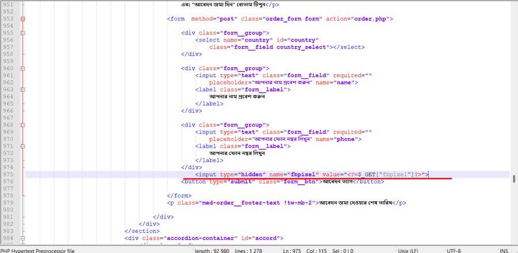This screenshot has width=518, height=253.
Task: Collapse the label fold marker on line 971
Action: tap(22, 145)
